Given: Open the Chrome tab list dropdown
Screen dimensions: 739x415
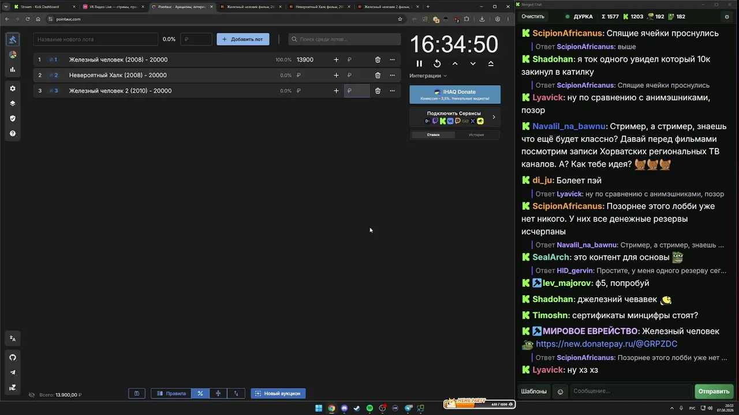Looking at the screenshot, I should (x=6, y=6).
